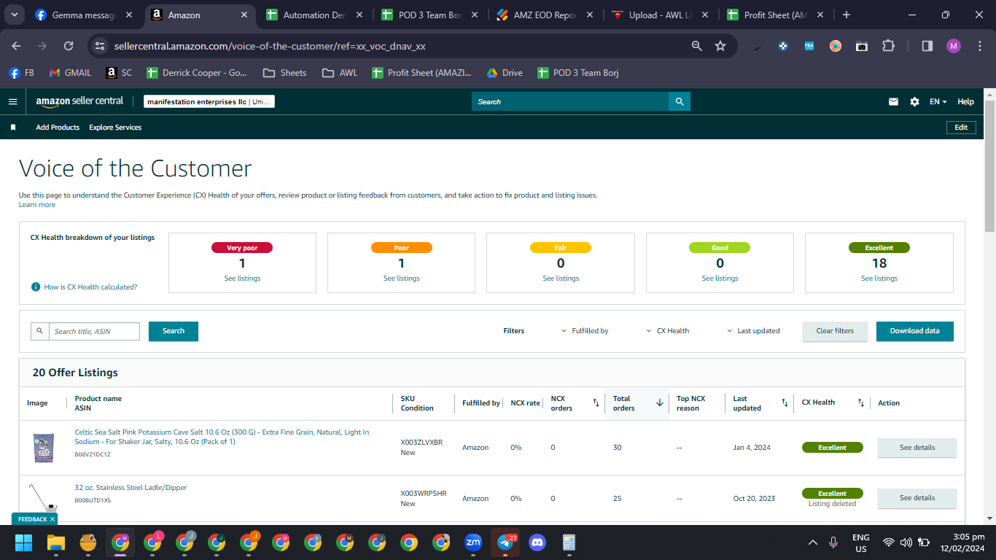This screenshot has width=996, height=560.
Task: Open the Chrome three-dot menu
Action: [x=979, y=46]
